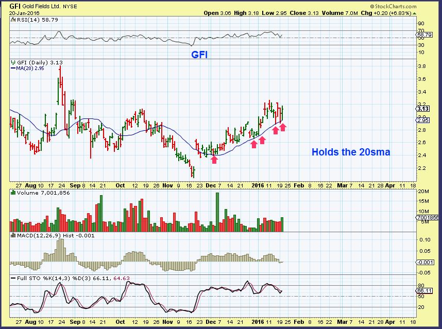The image size is (442, 329).
Task: Open the StockCharts.com link
Action: click(x=395, y=6)
